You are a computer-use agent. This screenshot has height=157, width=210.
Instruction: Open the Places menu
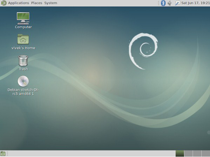[36, 3]
